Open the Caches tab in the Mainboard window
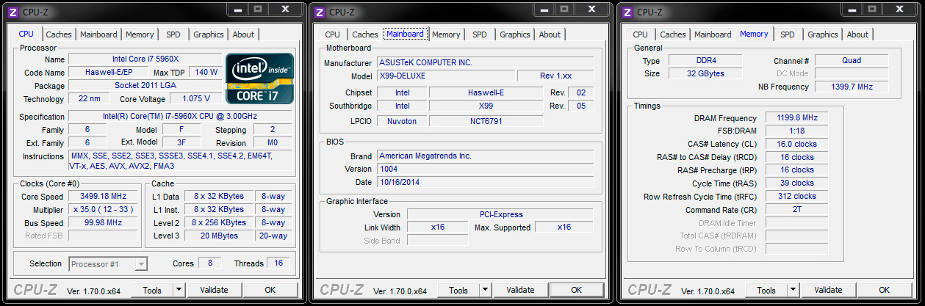This screenshot has width=925, height=306. [x=365, y=34]
